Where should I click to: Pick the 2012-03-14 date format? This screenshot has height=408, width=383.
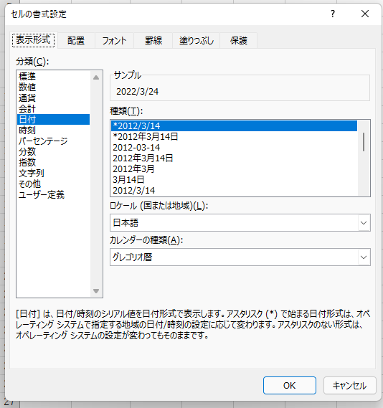click(234, 148)
